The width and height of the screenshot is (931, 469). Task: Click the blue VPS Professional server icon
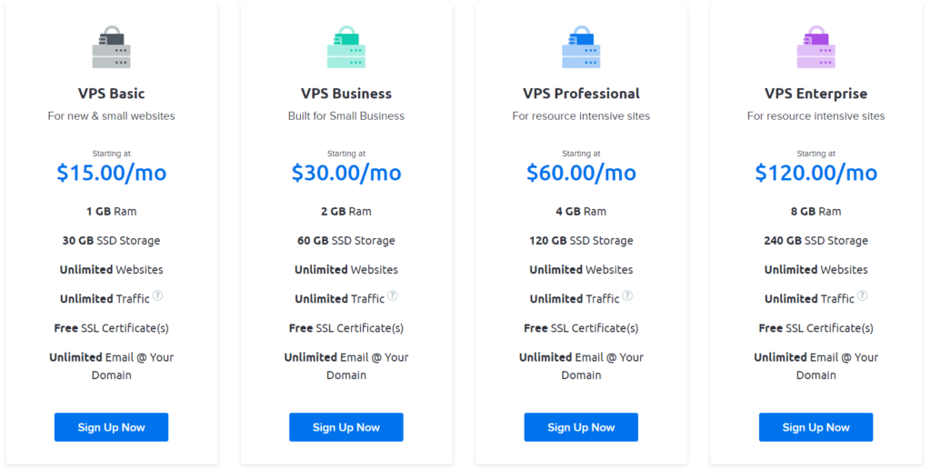coord(581,47)
